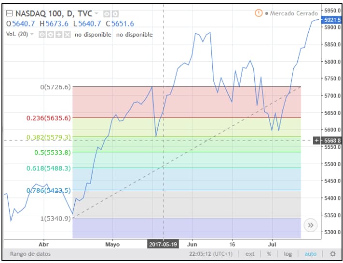Click the 16 label on time axis
This screenshot has width=343, height=263.
point(232,244)
